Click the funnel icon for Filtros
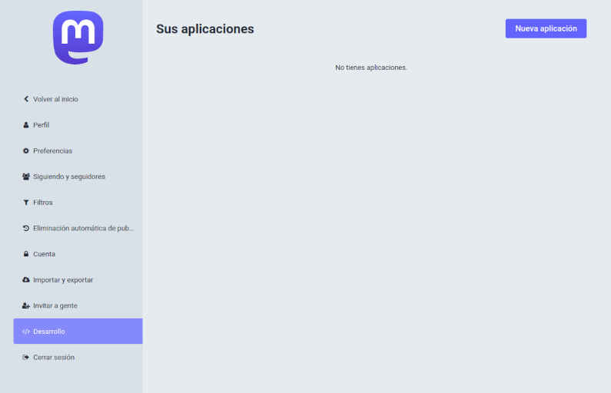The height and width of the screenshot is (393, 611). point(25,203)
